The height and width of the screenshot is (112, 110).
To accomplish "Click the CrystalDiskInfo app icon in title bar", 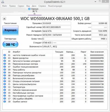I will pyautogui.click(x=3, y=2).
